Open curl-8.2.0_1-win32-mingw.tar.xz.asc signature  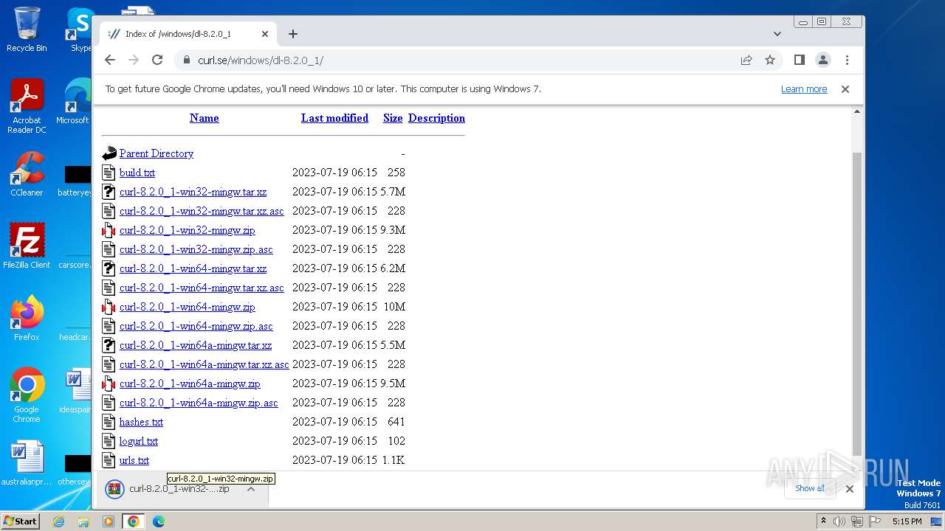202,211
